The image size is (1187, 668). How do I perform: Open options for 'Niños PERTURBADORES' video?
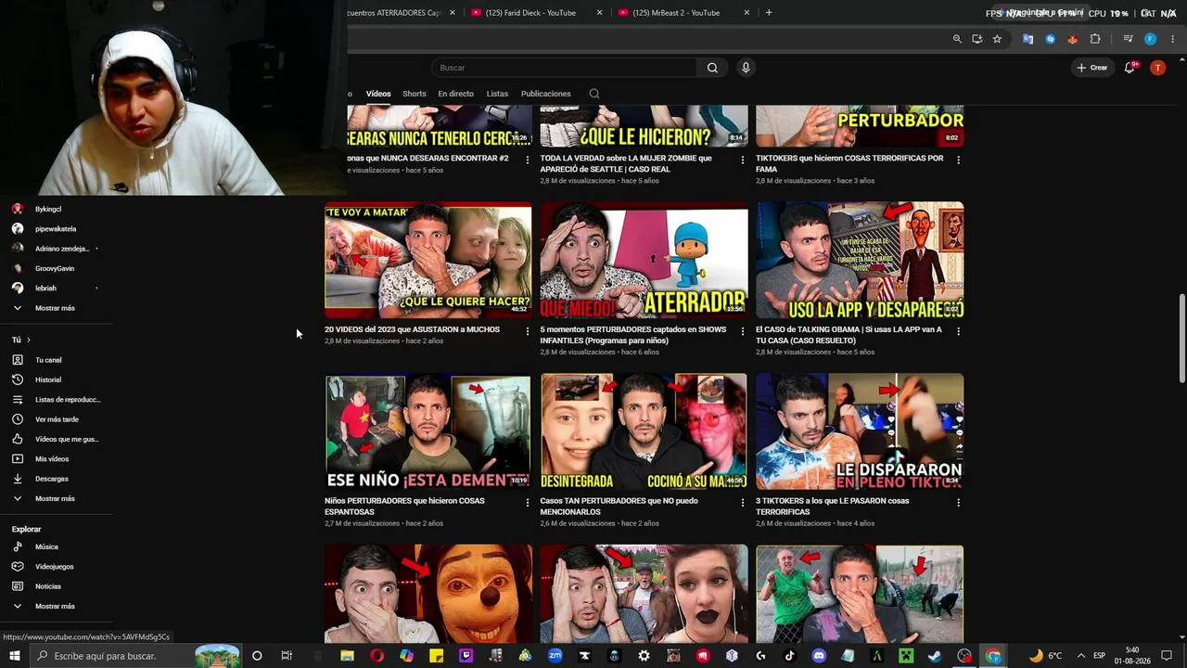tap(528, 503)
